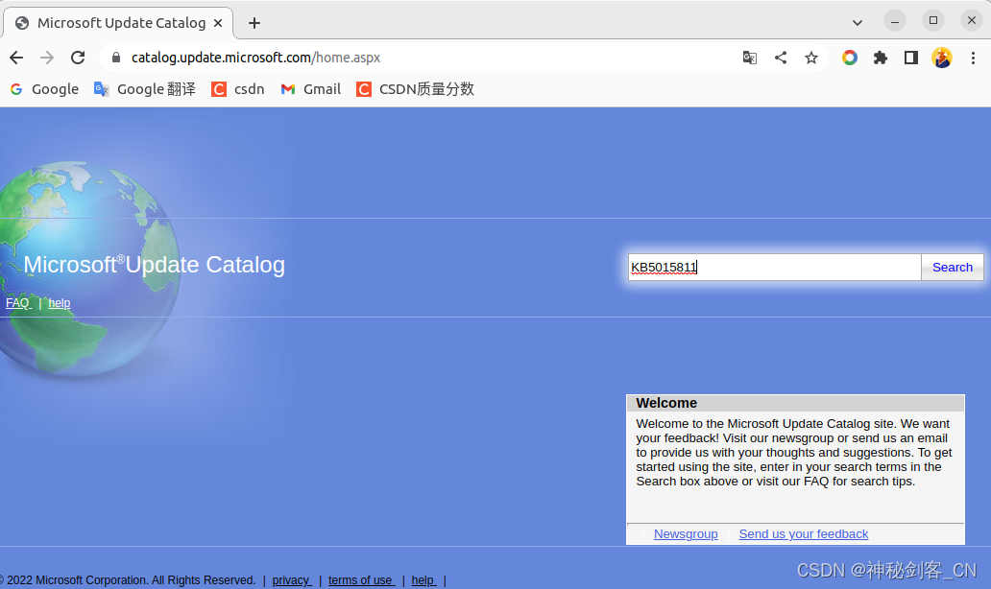Open the csdn bookmark
991x589 pixels.
coord(237,89)
